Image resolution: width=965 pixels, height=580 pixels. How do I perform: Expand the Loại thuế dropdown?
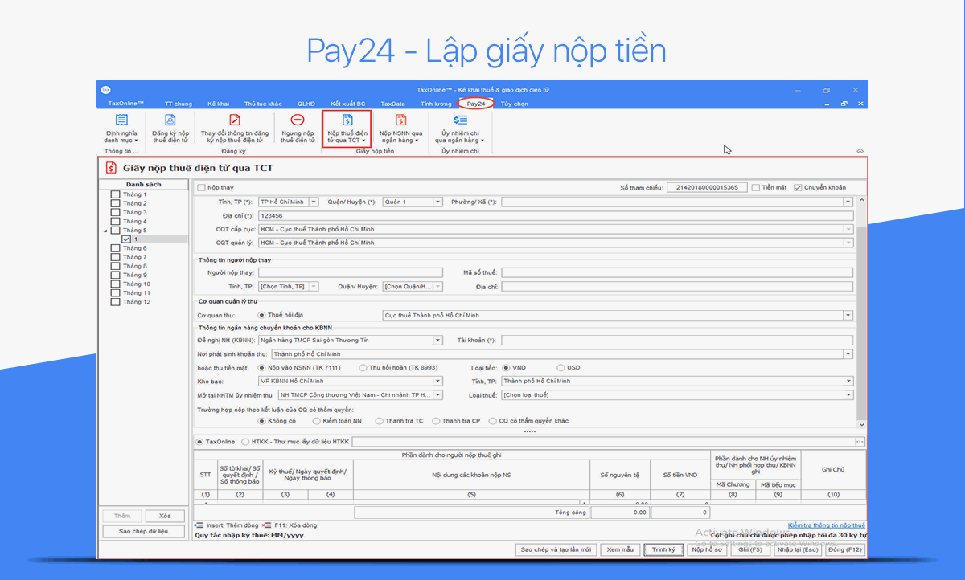click(x=848, y=394)
